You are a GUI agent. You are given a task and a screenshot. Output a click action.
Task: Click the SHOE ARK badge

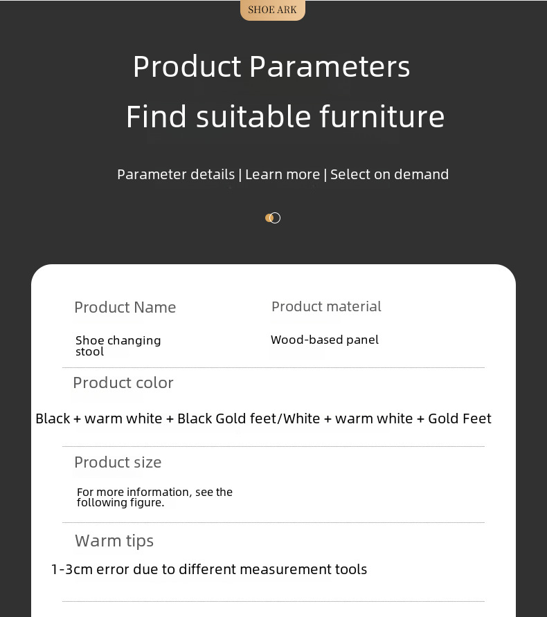(272, 10)
